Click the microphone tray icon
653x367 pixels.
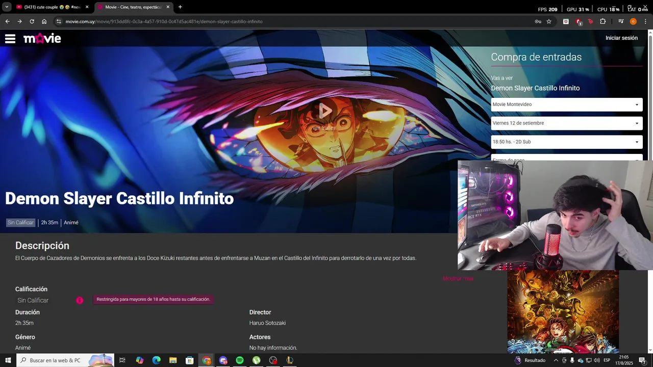[572, 360]
